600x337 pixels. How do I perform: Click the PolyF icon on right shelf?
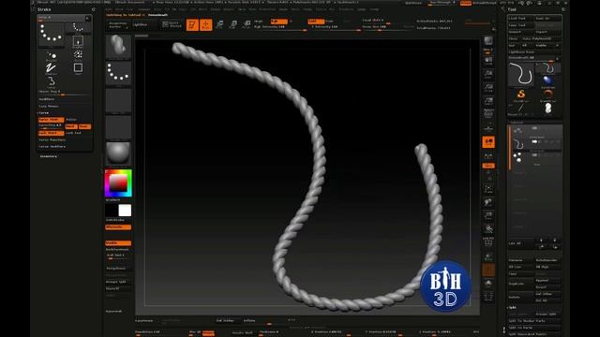(x=488, y=242)
